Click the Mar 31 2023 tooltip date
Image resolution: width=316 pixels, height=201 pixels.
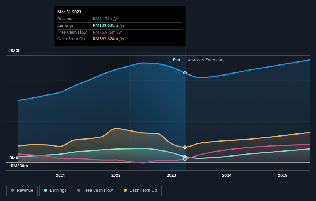[x=69, y=12]
